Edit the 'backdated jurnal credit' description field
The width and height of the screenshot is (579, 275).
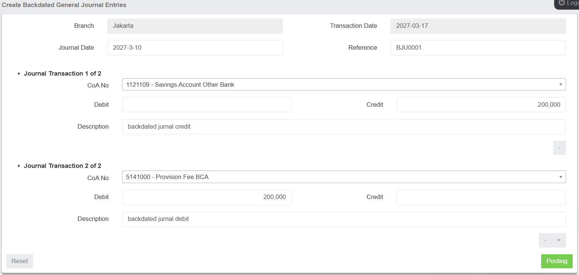coord(343,126)
